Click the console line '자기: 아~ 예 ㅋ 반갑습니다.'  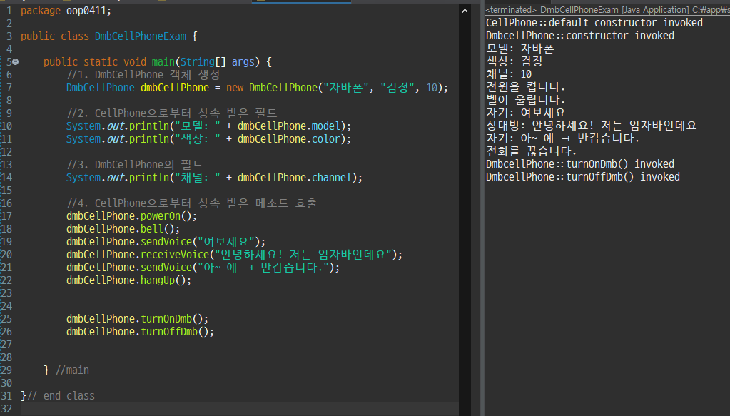tap(562, 138)
